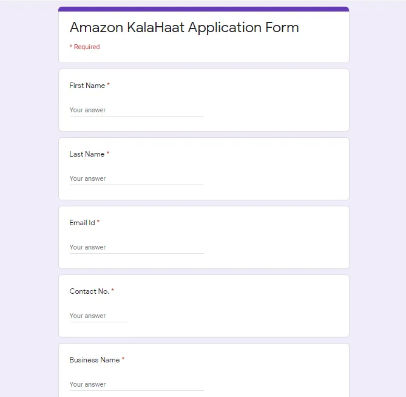Click the Contact No. answer field
This screenshot has width=406, height=397.
[x=99, y=316]
